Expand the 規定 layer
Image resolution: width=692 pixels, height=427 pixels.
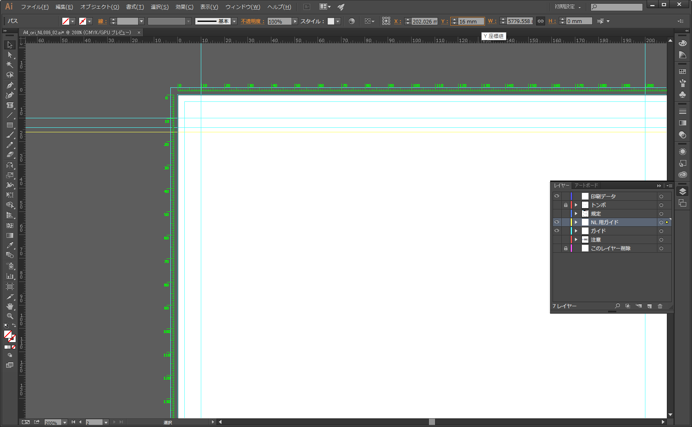click(x=576, y=213)
